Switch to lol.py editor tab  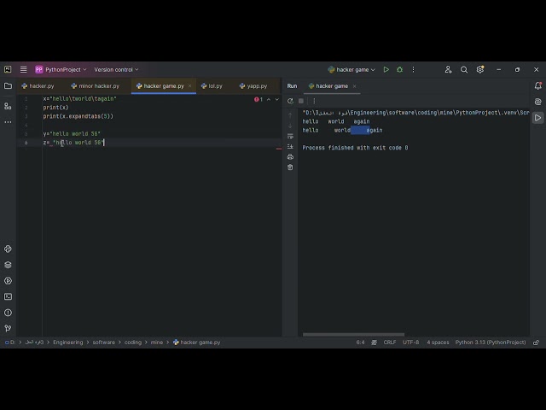(212, 86)
